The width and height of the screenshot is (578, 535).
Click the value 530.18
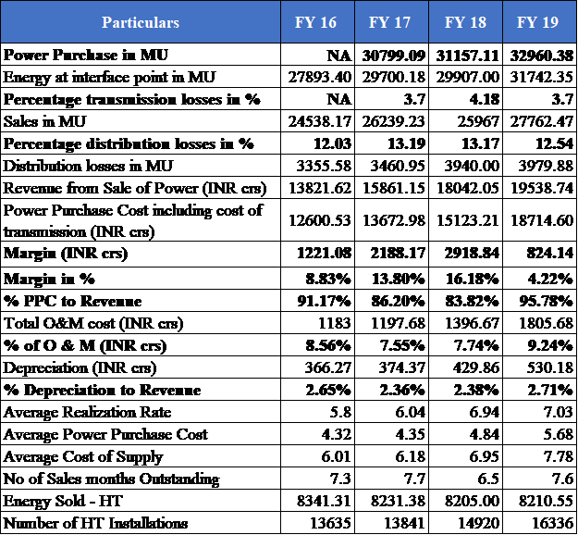(549, 367)
